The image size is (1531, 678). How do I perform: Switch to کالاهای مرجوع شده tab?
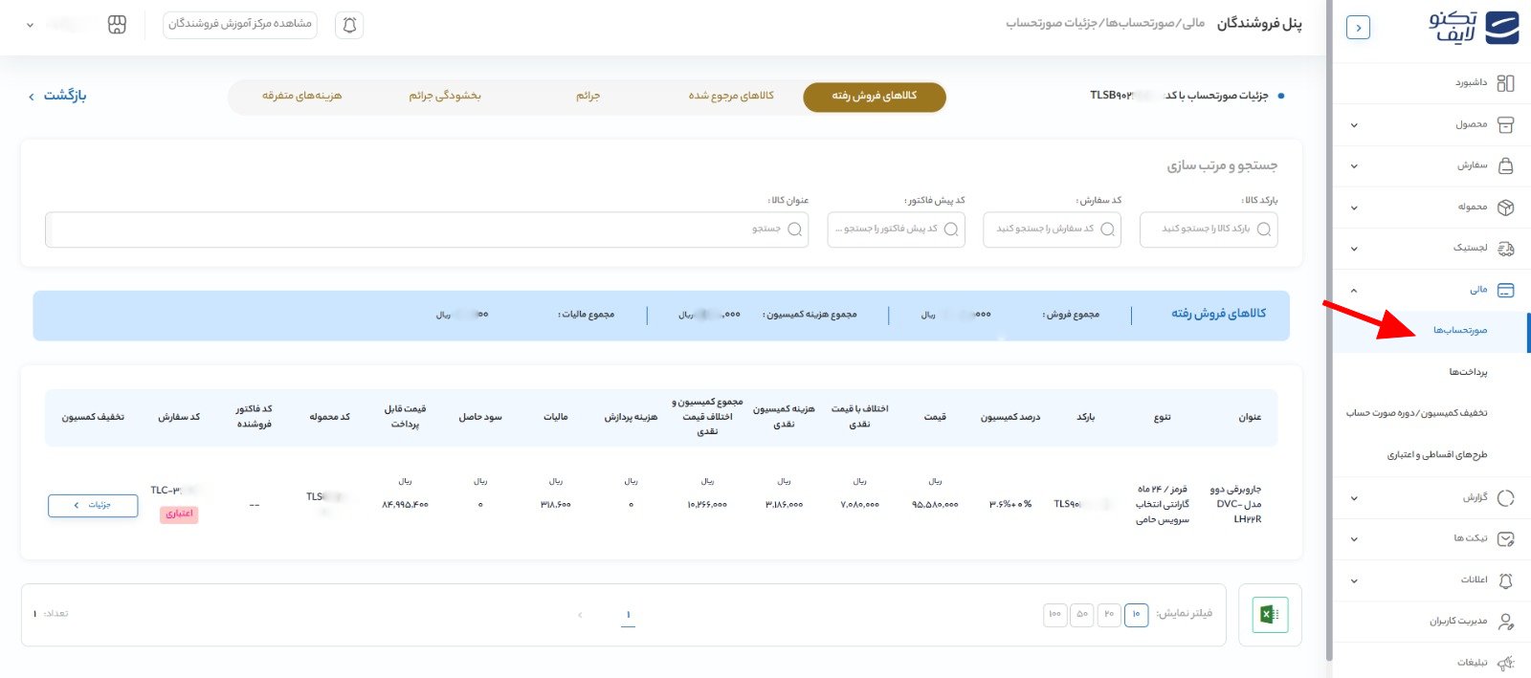731,96
